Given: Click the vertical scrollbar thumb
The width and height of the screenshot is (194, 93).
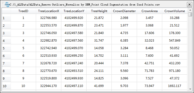Looking at the screenshot, I should [190, 14].
